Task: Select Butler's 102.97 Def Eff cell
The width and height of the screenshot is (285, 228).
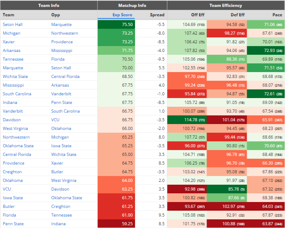Action: click(x=227, y=207)
